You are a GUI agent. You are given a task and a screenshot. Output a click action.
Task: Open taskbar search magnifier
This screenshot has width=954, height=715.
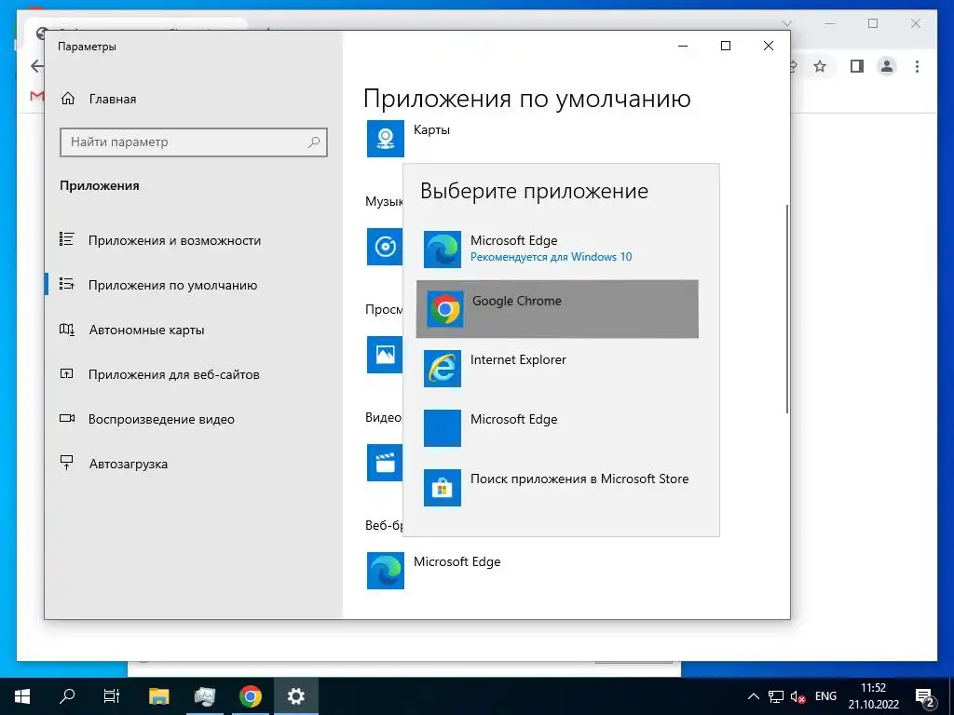pos(67,696)
